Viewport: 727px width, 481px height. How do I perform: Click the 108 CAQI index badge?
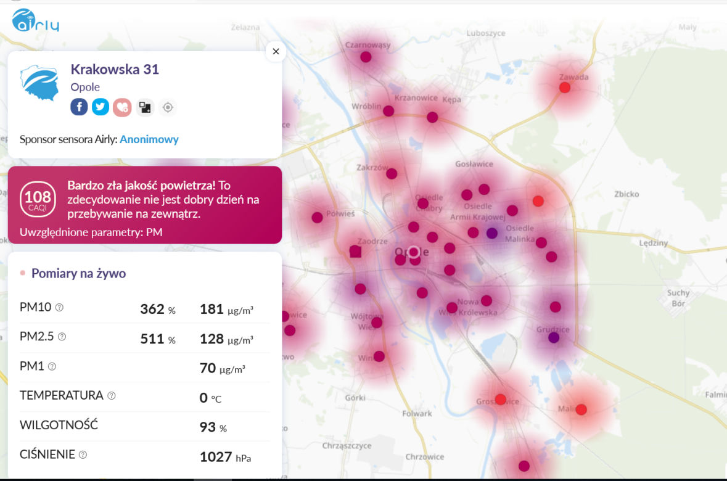tap(38, 199)
